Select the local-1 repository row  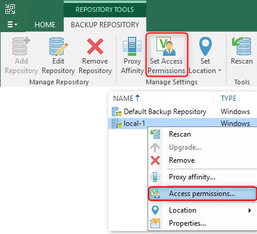[x=183, y=124]
